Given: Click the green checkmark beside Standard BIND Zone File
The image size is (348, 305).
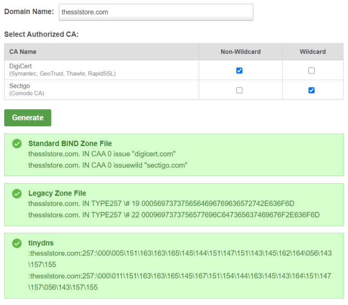Looking at the screenshot, I should pos(17,144).
